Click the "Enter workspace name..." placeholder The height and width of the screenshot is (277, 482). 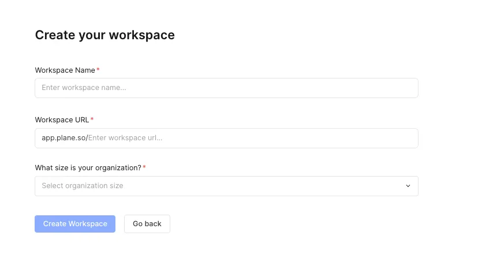coord(84,88)
